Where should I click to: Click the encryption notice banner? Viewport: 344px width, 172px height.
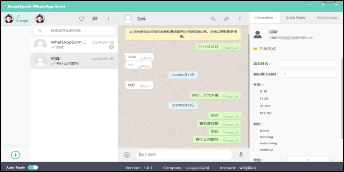pos(183,34)
